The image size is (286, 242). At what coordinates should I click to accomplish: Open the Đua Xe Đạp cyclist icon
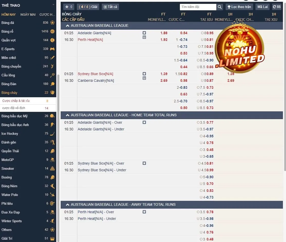point(52,212)
